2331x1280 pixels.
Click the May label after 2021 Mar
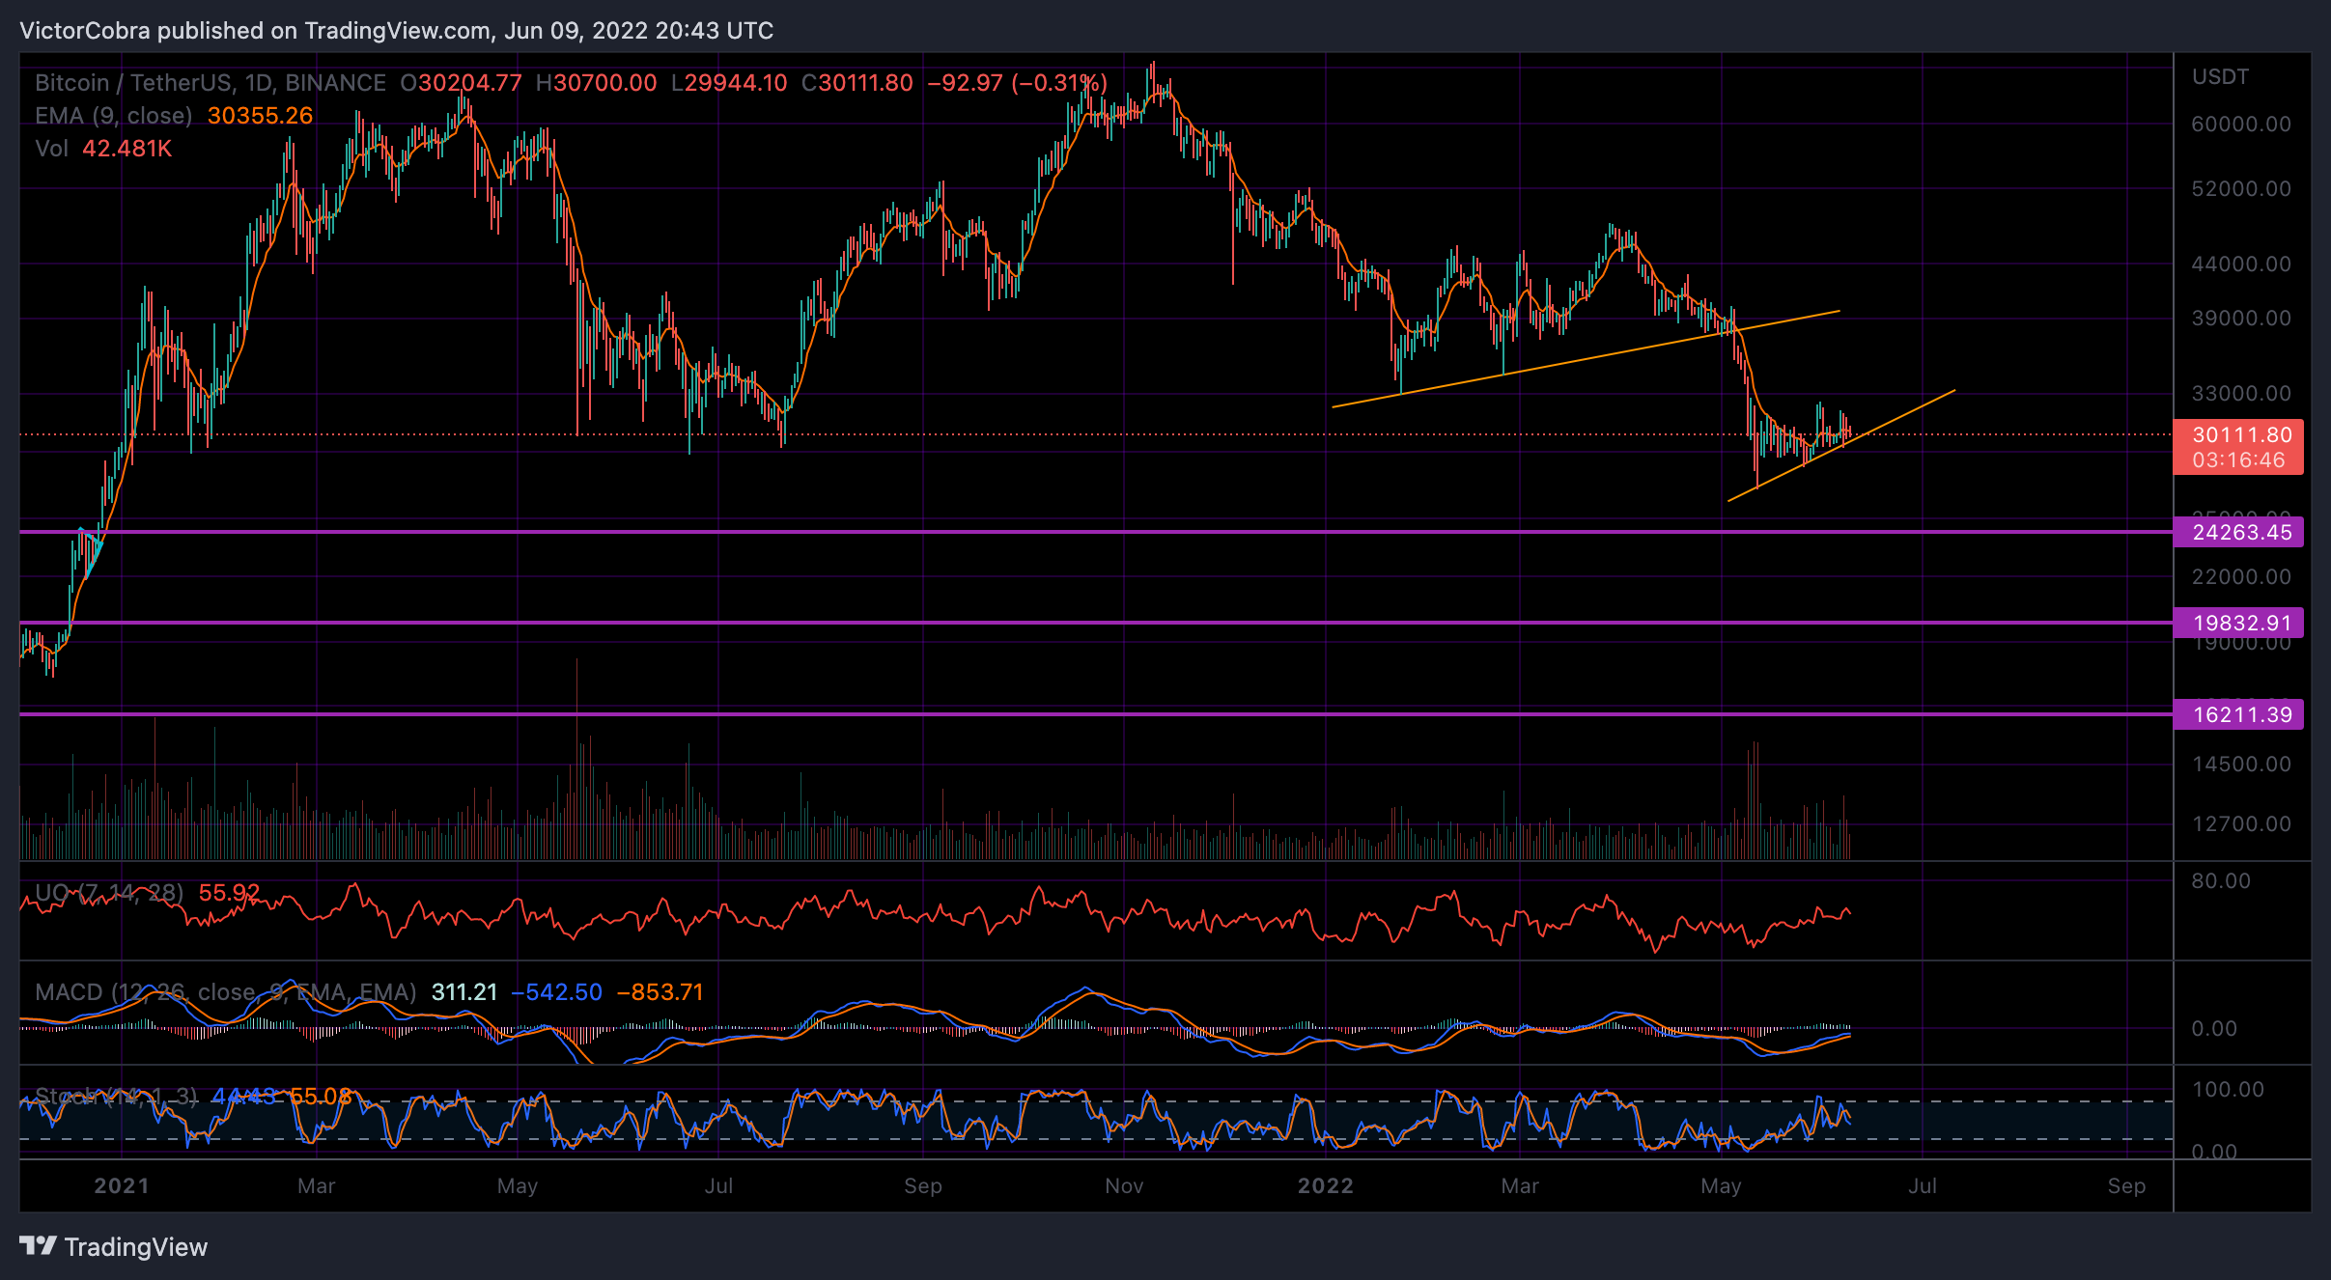518,1185
